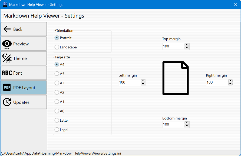Decrease the Right margin value
This screenshot has height=156, width=241.
pos(230,84)
